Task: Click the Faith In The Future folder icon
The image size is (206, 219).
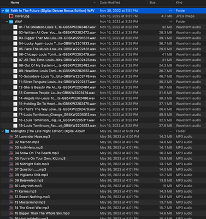Action: [x=7, y=11]
